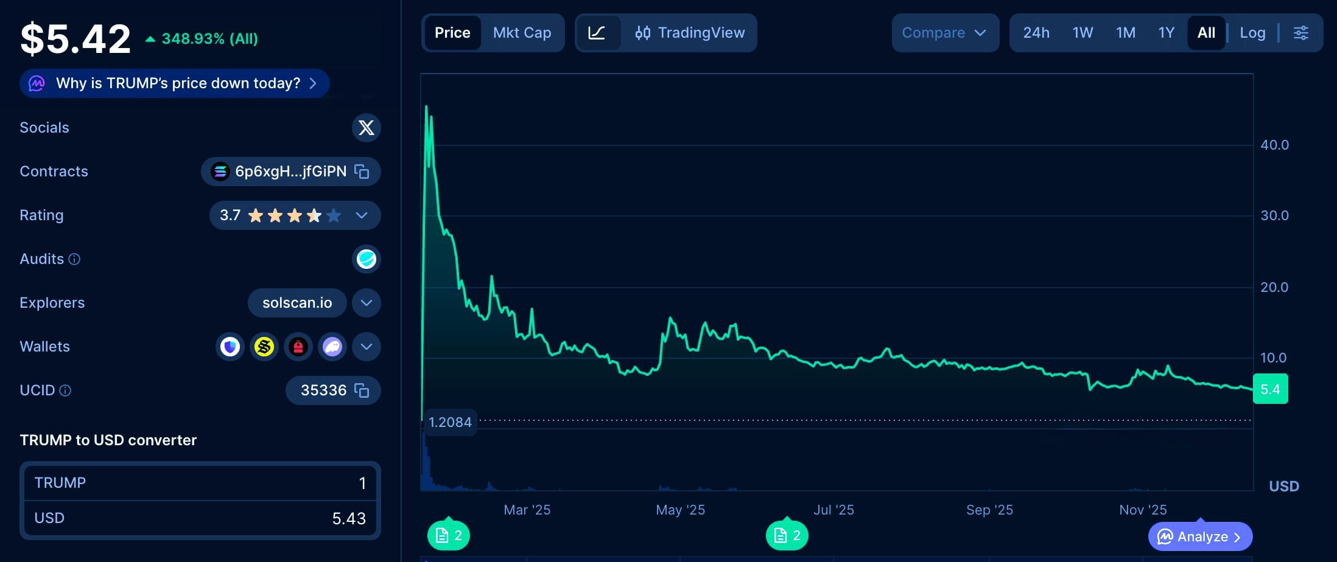1337x562 pixels.
Task: Switch to Mkt Cap chart tab
Action: point(522,33)
